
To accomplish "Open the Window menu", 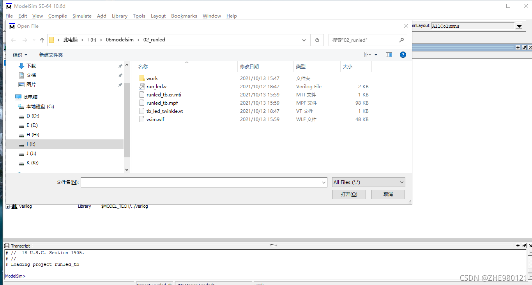I will click(x=212, y=16).
